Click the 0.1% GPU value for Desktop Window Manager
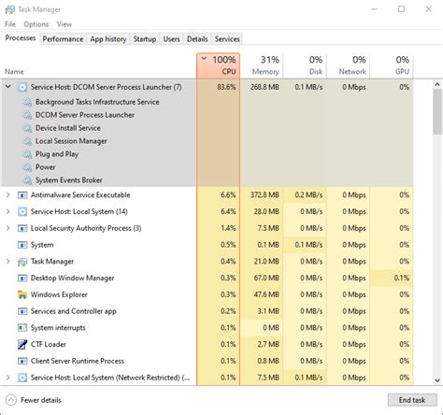The width and height of the screenshot is (443, 415). (x=402, y=278)
